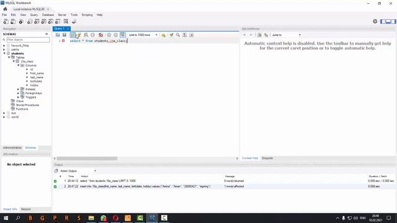This screenshot has height=223, width=397.
Task: Open the Server menu
Action: point(62,15)
